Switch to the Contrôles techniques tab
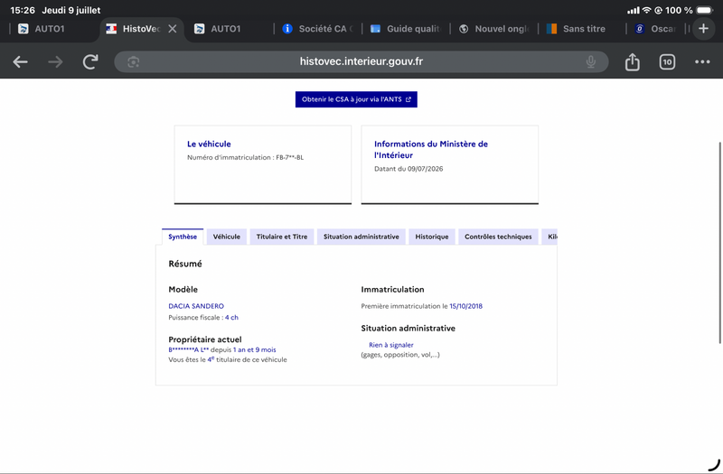This screenshot has width=723, height=474. tap(498, 237)
